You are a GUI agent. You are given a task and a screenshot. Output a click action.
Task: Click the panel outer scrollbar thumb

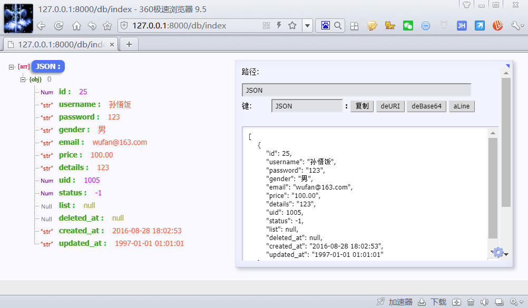[x=506, y=142]
